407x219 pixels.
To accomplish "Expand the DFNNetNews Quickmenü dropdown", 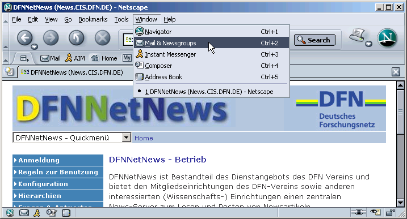I will point(126,138).
